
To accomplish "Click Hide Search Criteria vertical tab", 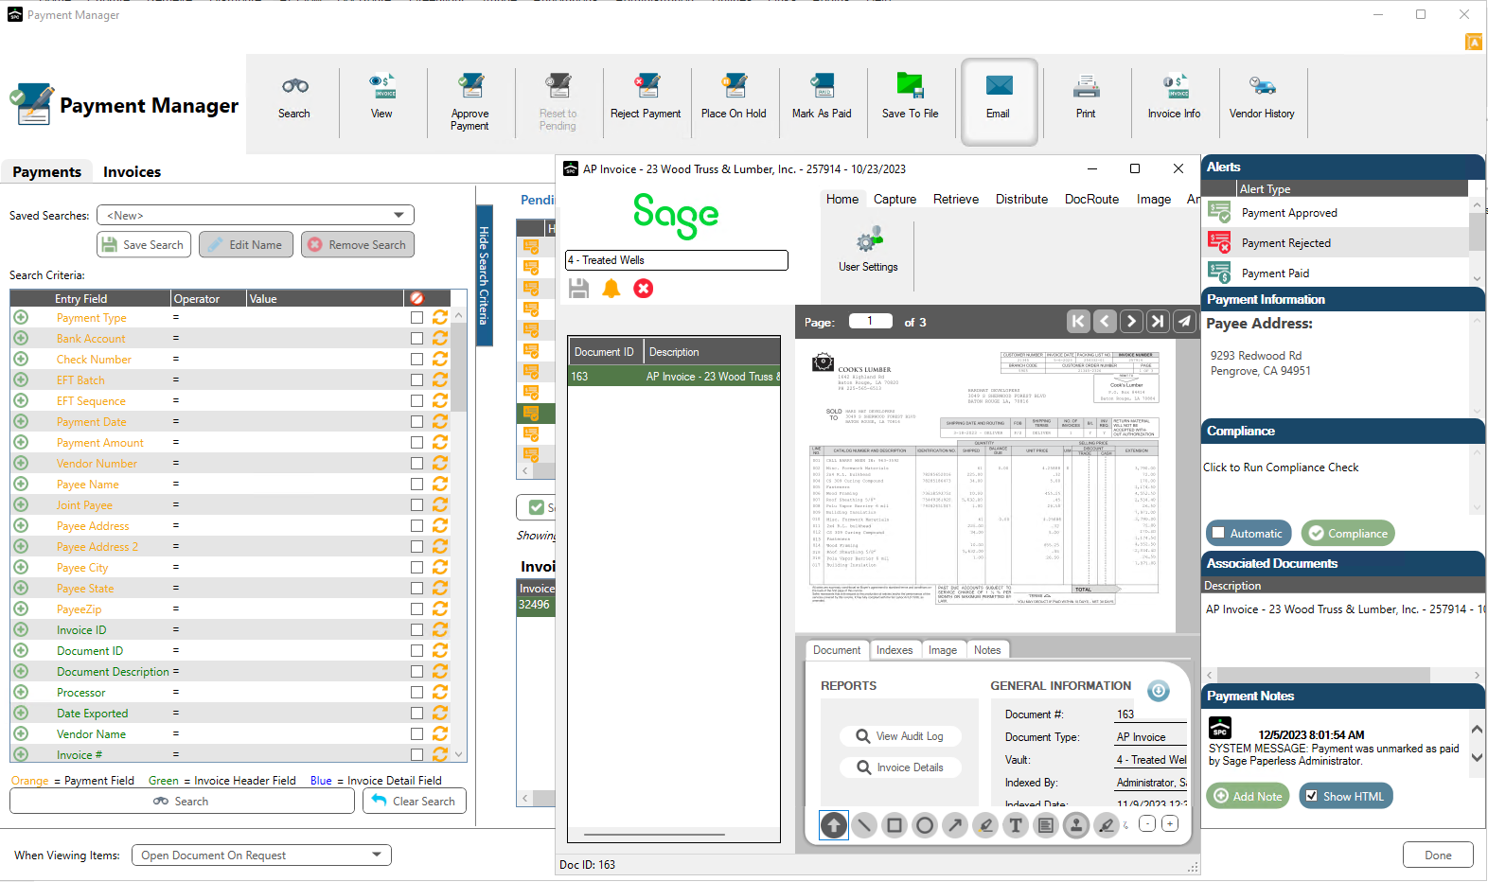I will coord(484,275).
